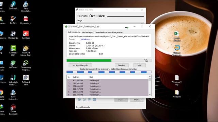Click the connection list scrollbar up arrow
Viewport: 218px width, 122px height.
[150, 77]
